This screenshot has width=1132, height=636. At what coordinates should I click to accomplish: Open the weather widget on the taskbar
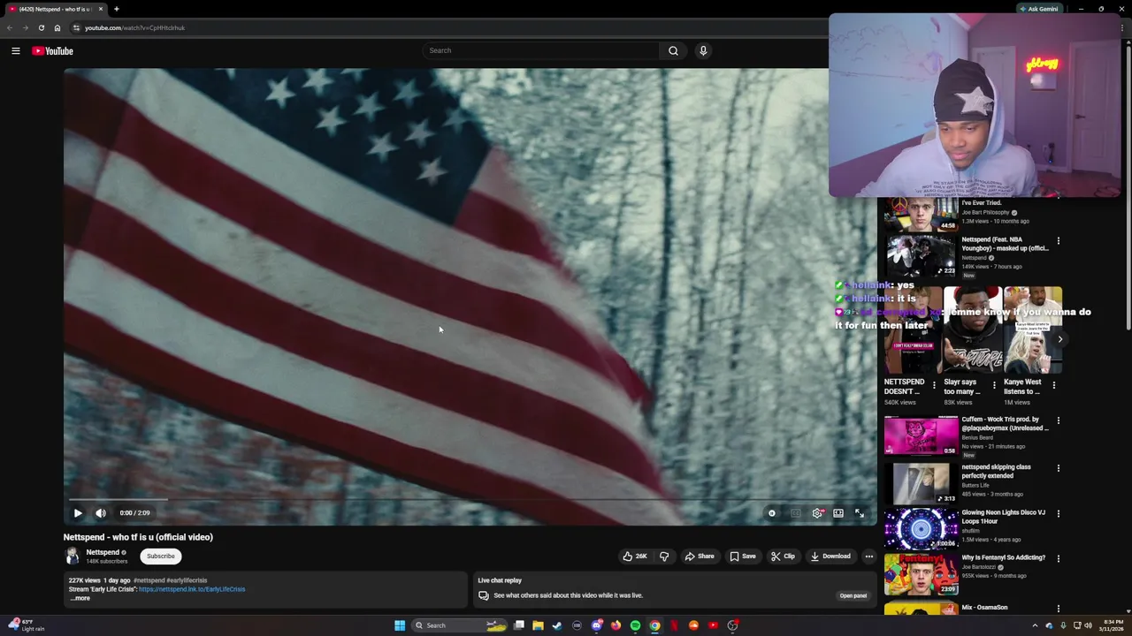click(x=27, y=625)
